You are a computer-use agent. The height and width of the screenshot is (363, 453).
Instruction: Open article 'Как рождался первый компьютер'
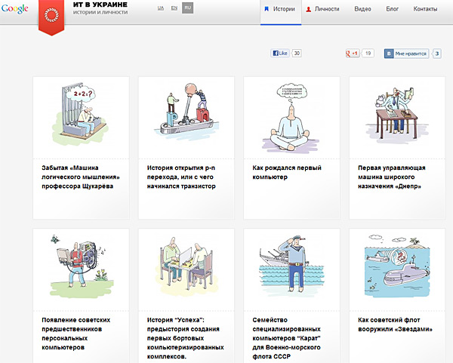[x=281, y=174]
